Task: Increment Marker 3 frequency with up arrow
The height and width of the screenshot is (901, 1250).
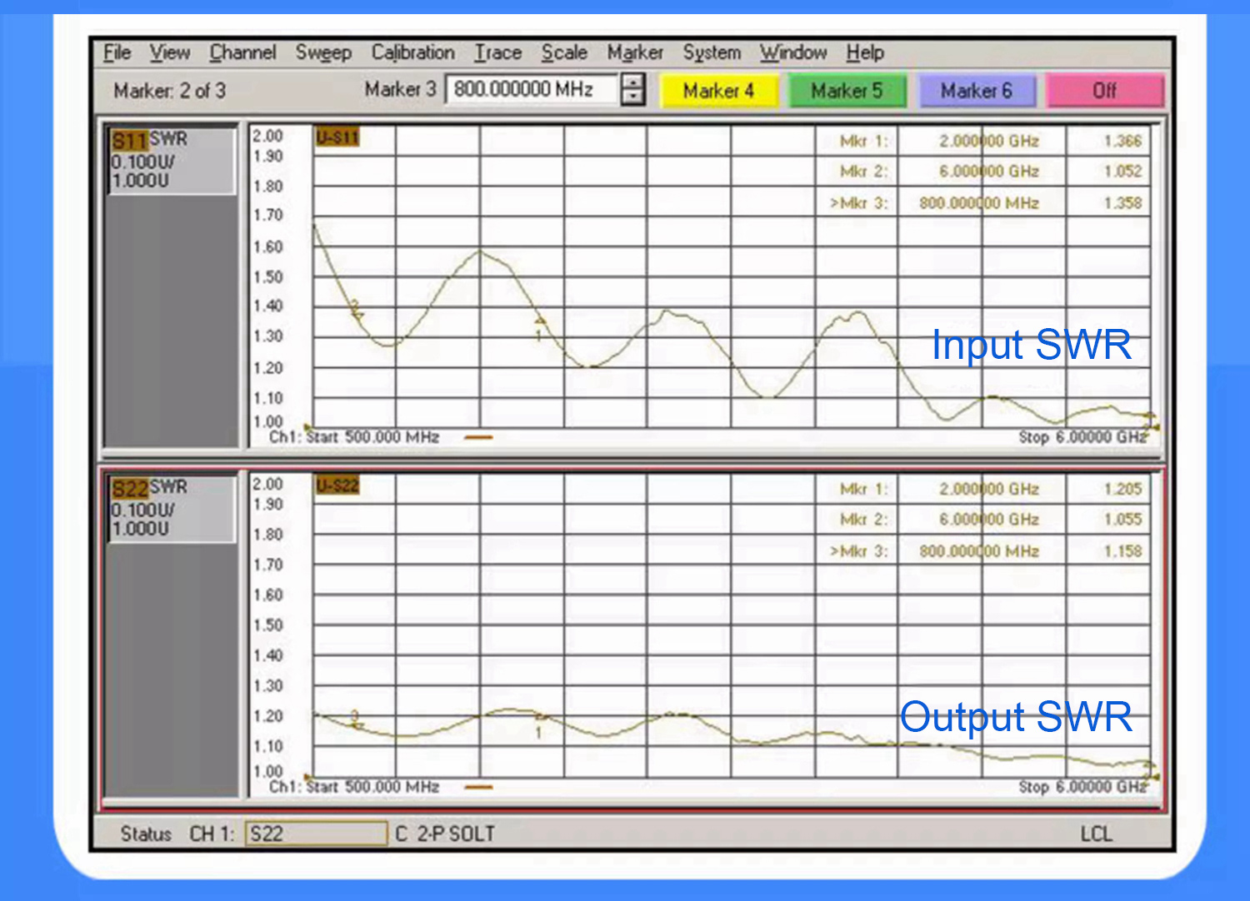Action: tap(634, 82)
